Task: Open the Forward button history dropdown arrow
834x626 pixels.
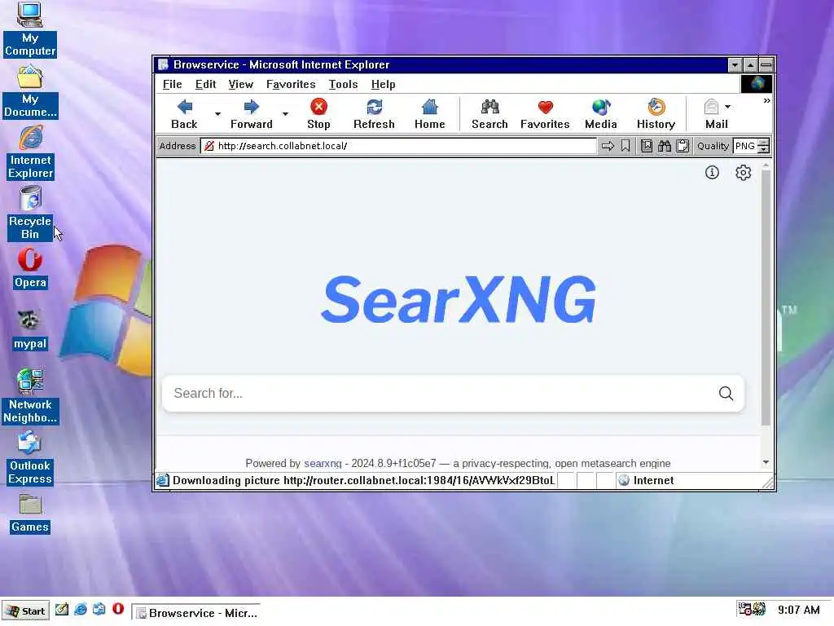Action: click(x=285, y=114)
